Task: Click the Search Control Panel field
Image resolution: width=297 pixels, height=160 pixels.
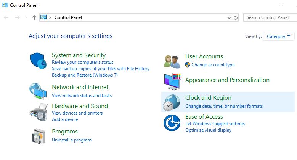Action: [x=269, y=17]
